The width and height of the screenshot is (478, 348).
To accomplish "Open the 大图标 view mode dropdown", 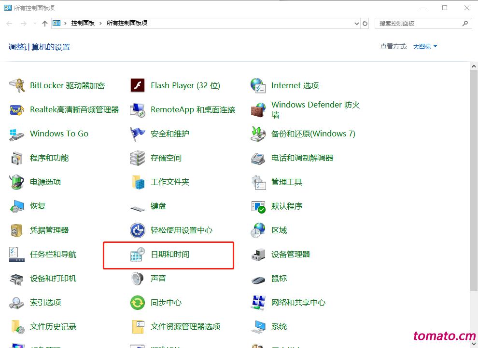I will tap(425, 47).
